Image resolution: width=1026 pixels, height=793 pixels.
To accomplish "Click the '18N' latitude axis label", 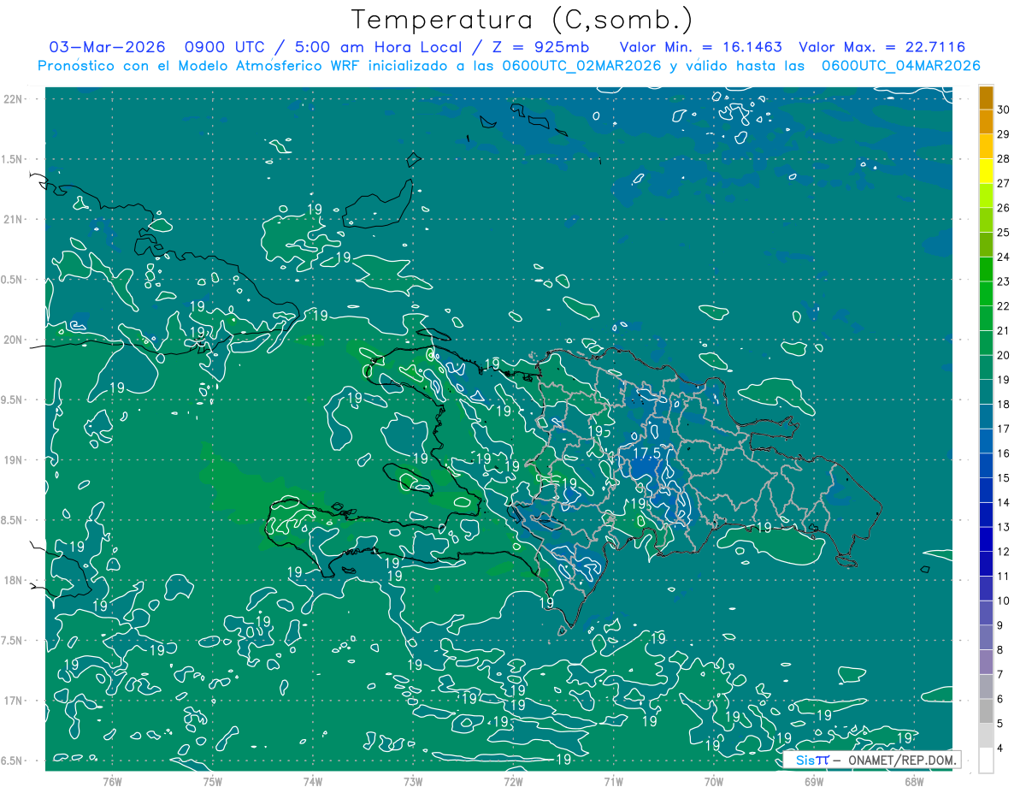I will tap(14, 580).
